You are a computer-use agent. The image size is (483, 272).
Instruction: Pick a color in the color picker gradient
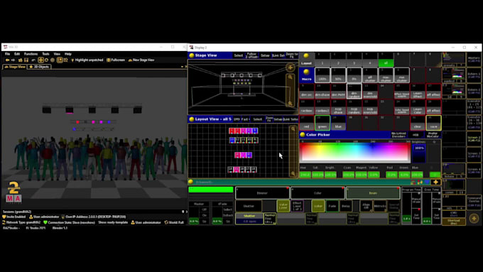(x=355, y=152)
